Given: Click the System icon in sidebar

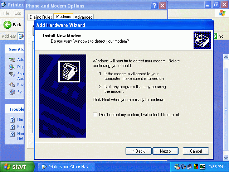Looking at the screenshot, I should 12,92.
